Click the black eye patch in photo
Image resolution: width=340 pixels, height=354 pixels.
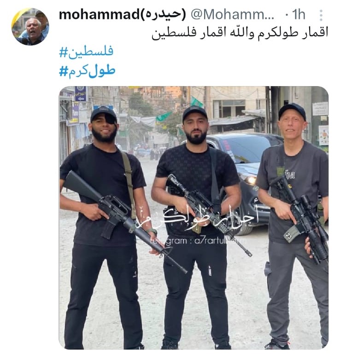[111, 119]
